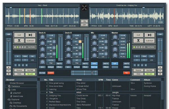
Task: Open the Desktop folder in browser
Action: (17, 103)
